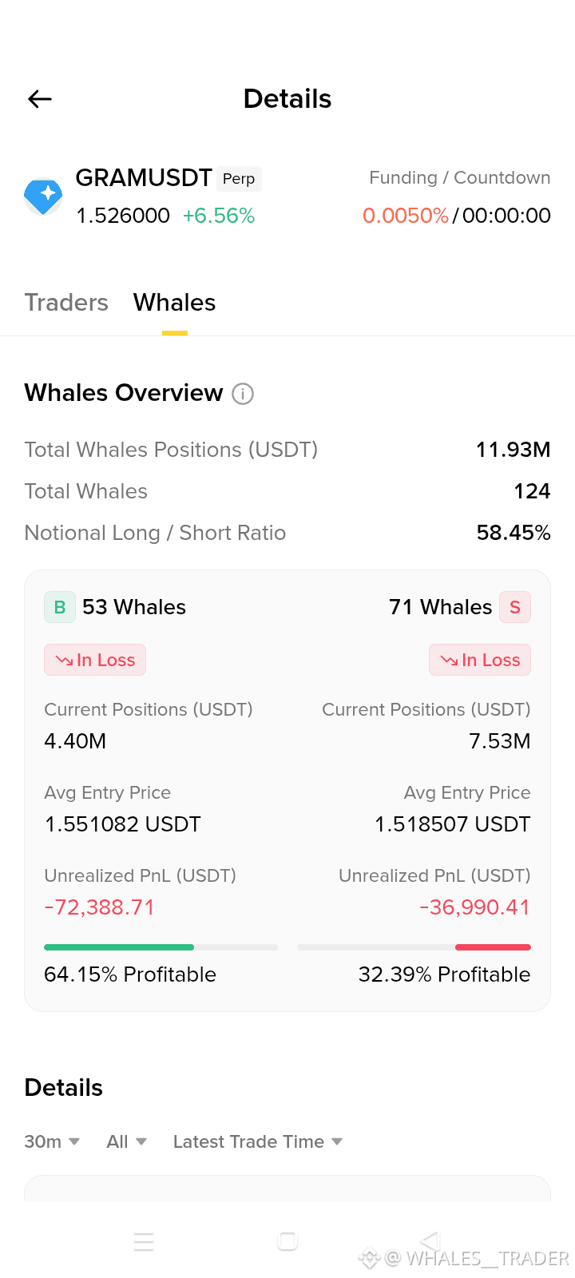Select the Whales tab
The width and height of the screenshot is (575, 1278).
[x=174, y=303]
